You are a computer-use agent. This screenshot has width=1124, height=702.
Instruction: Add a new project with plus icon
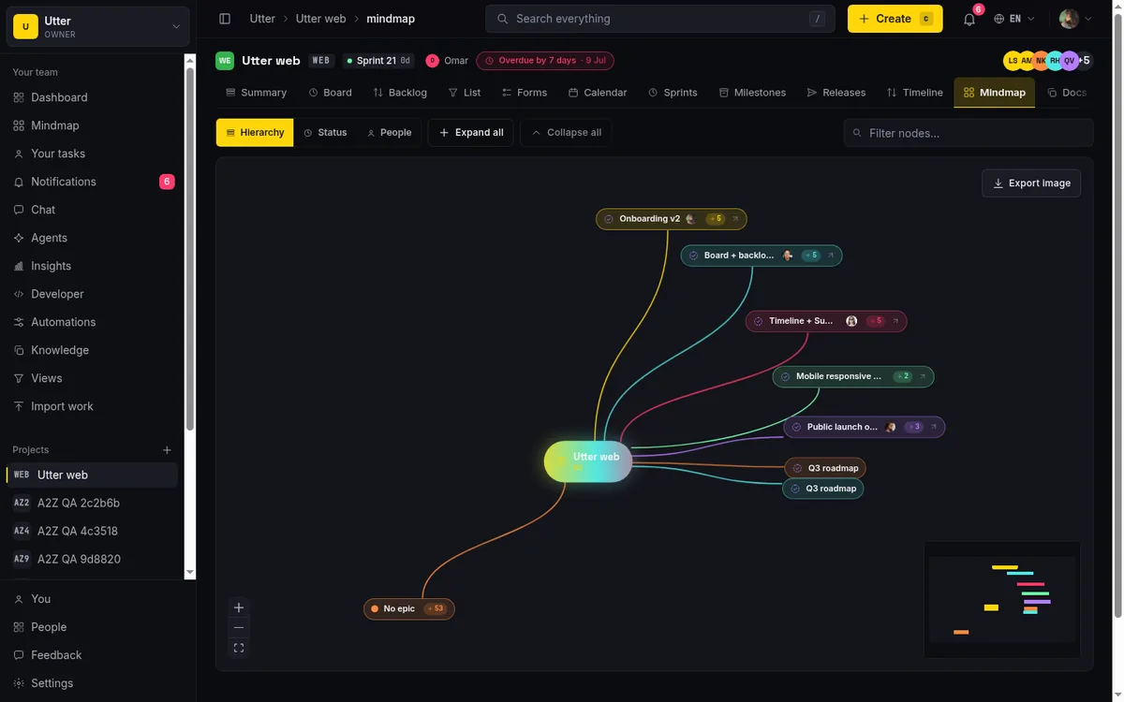tap(167, 450)
